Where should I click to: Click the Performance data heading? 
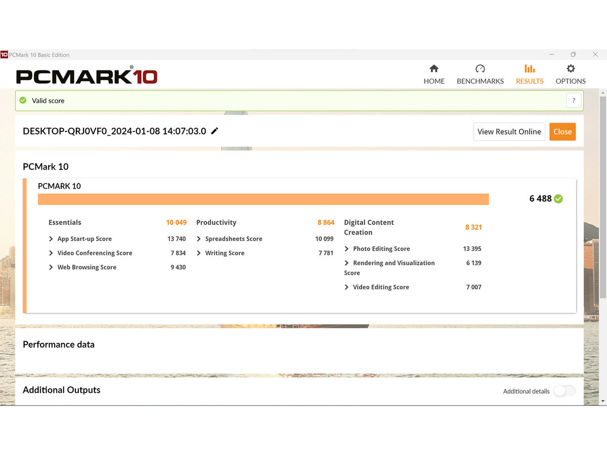59,344
